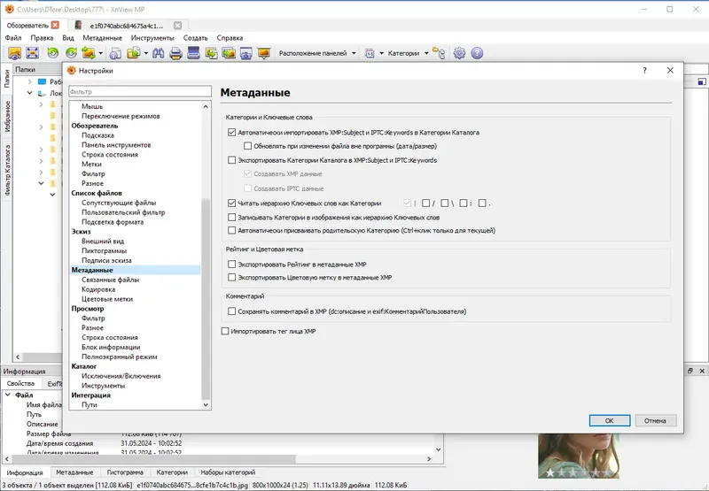Click the 'Отмена' button
The image size is (709, 491).
coord(655,420)
